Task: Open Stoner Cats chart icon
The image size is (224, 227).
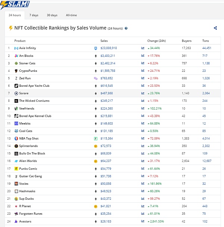Action: pyautogui.click(x=143, y=63)
